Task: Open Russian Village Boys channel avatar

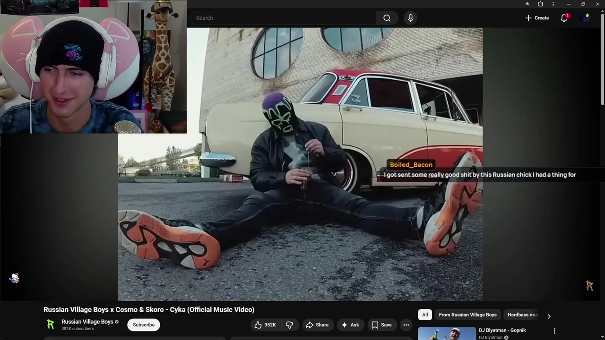Action: coord(51,325)
